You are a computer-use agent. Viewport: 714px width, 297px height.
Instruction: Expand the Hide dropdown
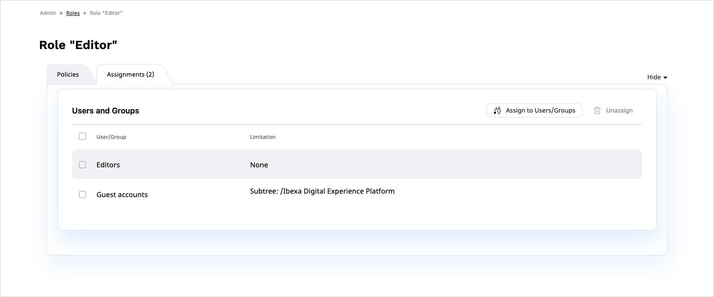(x=657, y=77)
